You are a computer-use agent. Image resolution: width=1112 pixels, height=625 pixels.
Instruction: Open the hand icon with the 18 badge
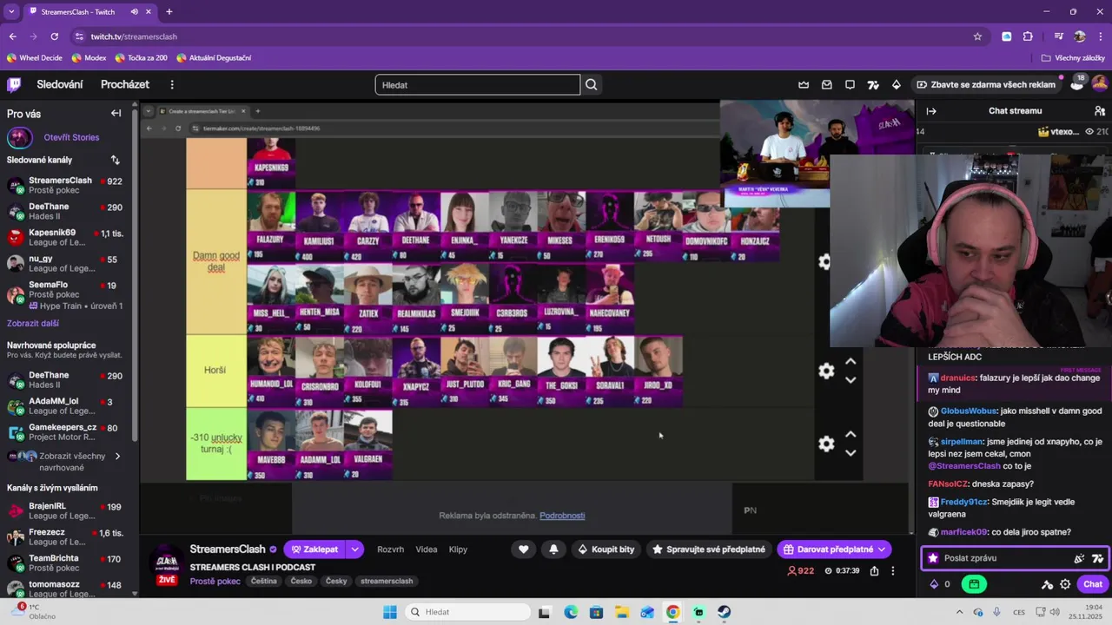tap(1077, 84)
